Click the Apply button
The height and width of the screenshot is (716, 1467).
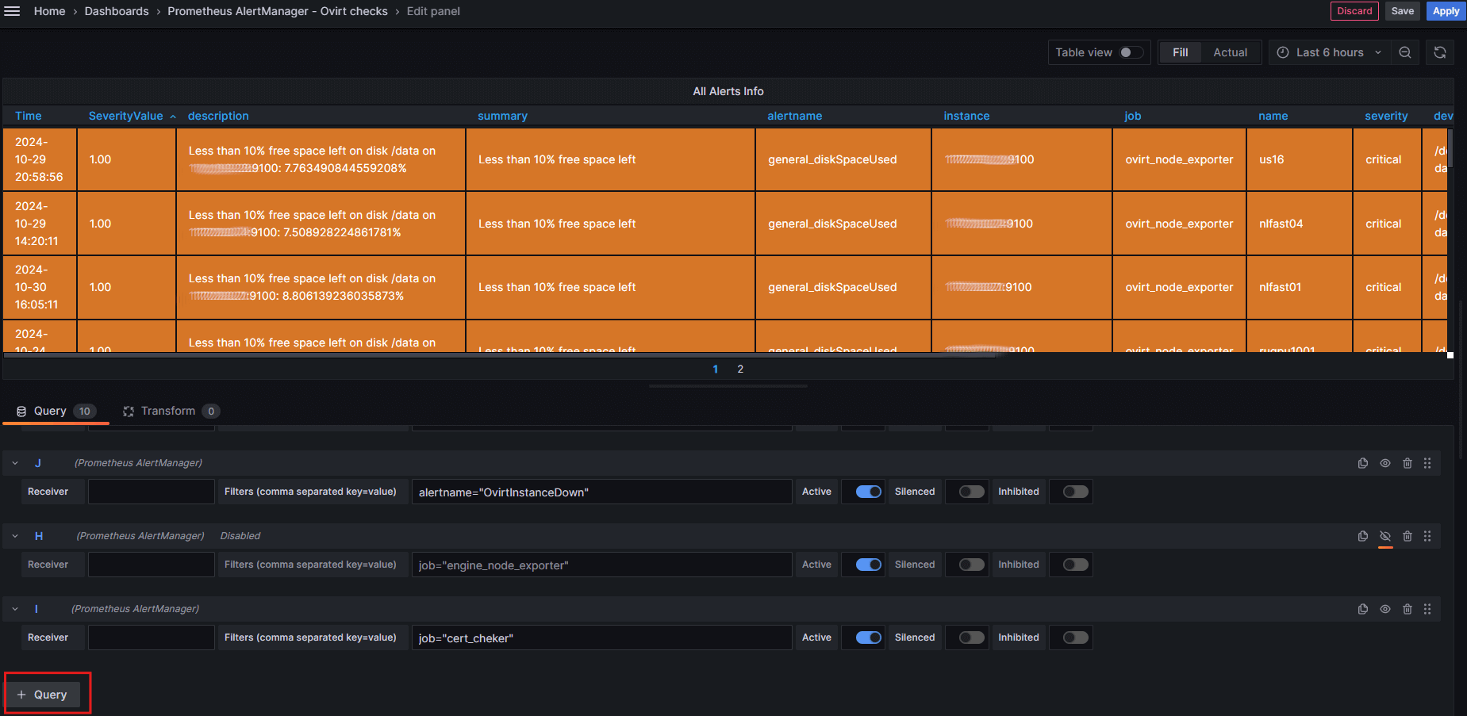[1445, 11]
